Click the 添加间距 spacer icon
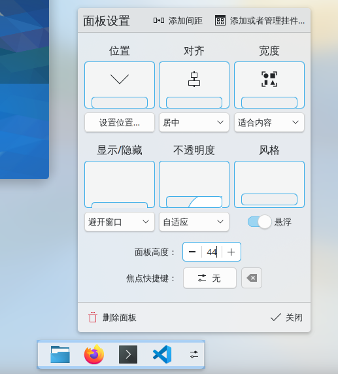Viewport: 338px width, 374px height. 159,20
